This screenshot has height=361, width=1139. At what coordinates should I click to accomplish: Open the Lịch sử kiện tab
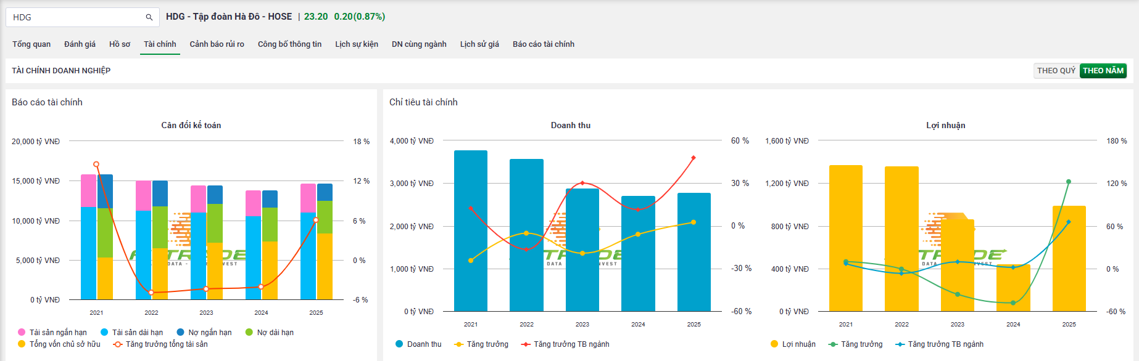(357, 44)
